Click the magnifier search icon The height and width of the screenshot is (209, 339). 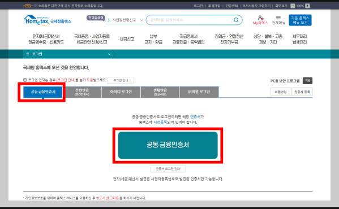click(x=236, y=20)
